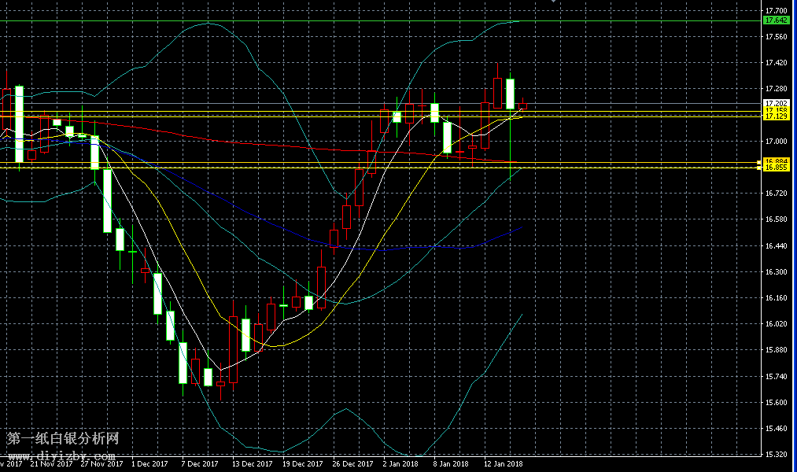Click the blue vertical scrollbar on right edge
This screenshot has width=797, height=472.
794,236
